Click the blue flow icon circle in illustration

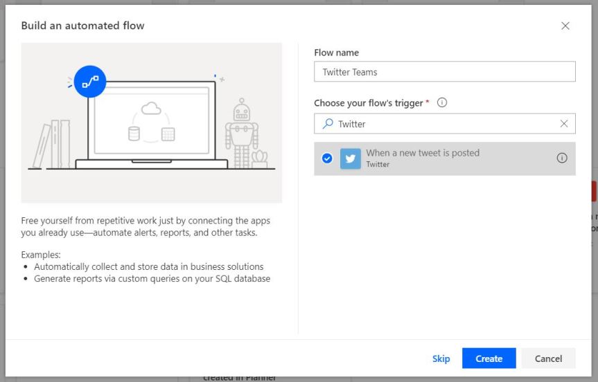tap(90, 82)
